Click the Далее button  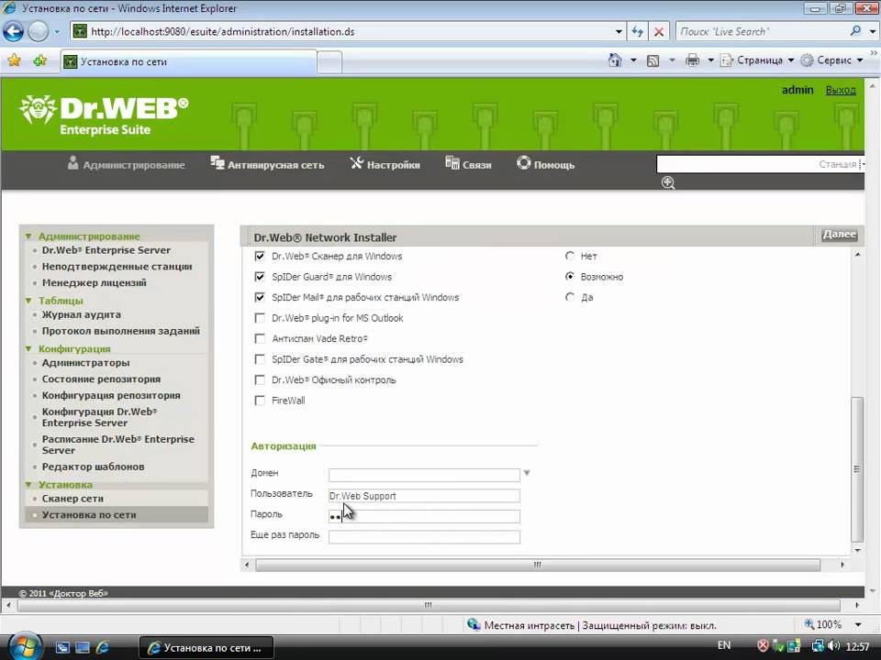click(840, 234)
